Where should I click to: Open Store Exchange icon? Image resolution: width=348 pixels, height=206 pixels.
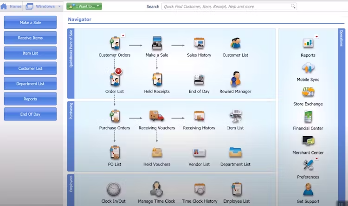[308, 93]
